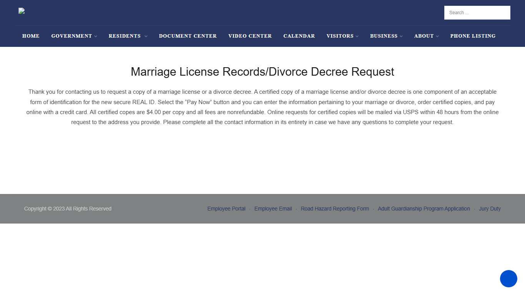This screenshot has height=295, width=525.
Task: Click the Copyright notice in the footer
Action: pyautogui.click(x=68, y=209)
